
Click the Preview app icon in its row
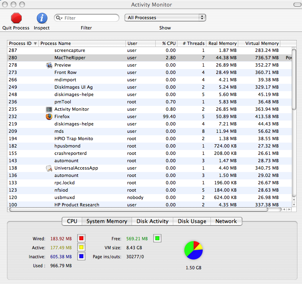pyautogui.click(x=49, y=65)
